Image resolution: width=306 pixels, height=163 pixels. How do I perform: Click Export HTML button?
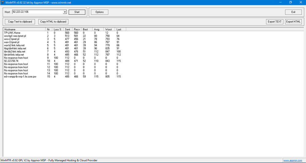tap(293, 22)
